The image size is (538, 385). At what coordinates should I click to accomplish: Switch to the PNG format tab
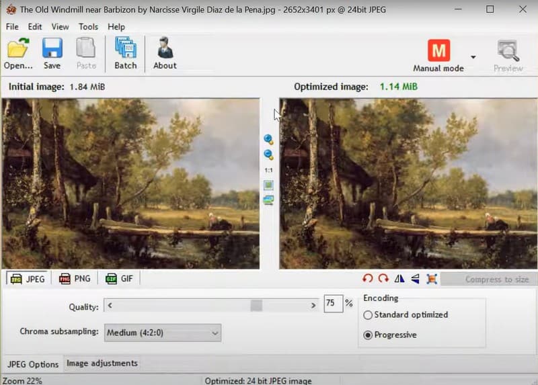point(75,279)
